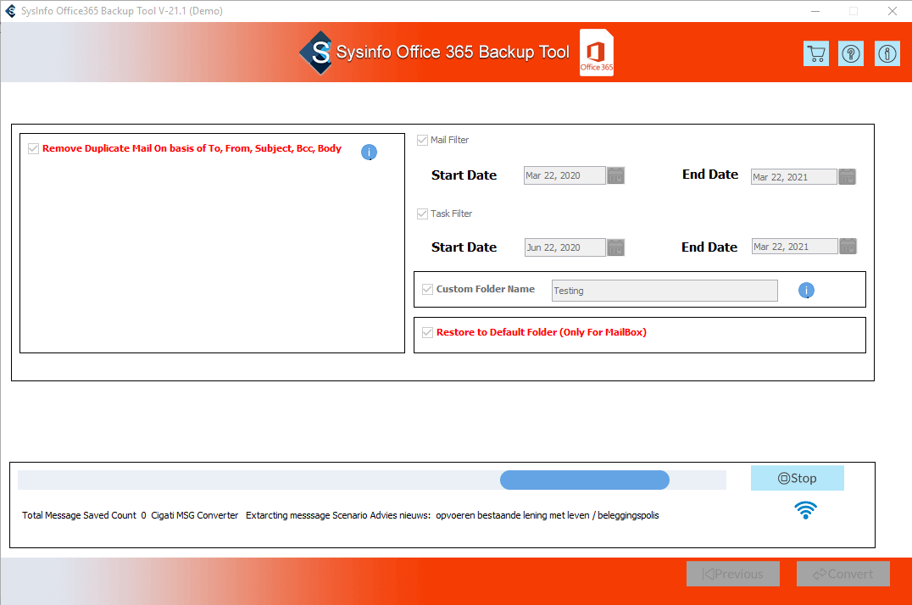The width and height of the screenshot is (912, 605).
Task: Click the Office 365 logo icon
Action: pos(597,53)
